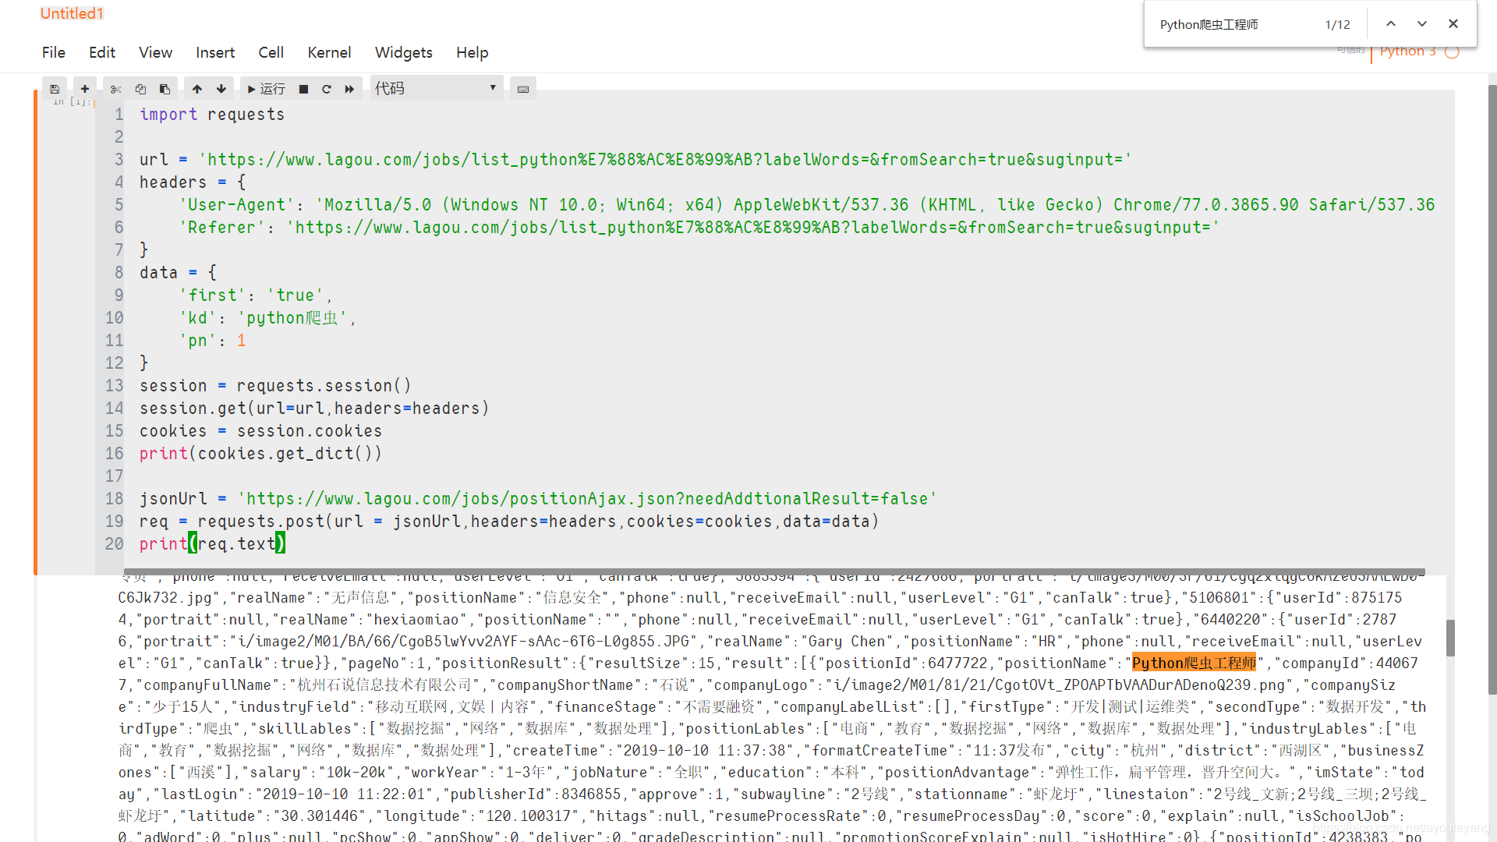The height and width of the screenshot is (842, 1497).
Task: Insert a new cell with plus icon
Action: 85,89
